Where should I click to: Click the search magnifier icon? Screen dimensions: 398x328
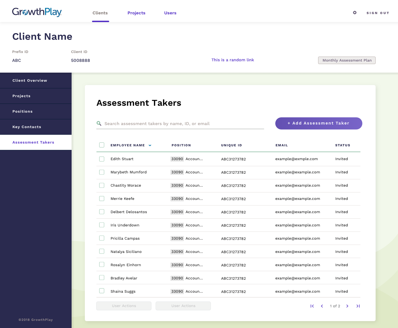pyautogui.click(x=99, y=123)
